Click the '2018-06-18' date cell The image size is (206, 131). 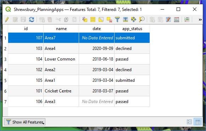(97, 59)
